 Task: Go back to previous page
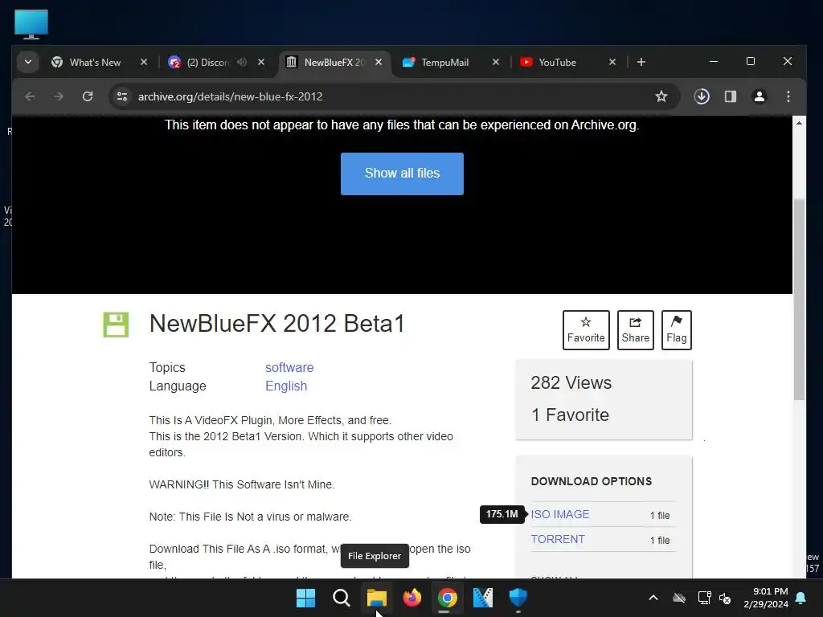(30, 96)
